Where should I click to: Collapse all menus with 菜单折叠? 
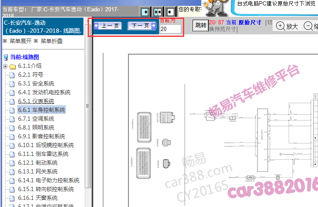[52, 41]
